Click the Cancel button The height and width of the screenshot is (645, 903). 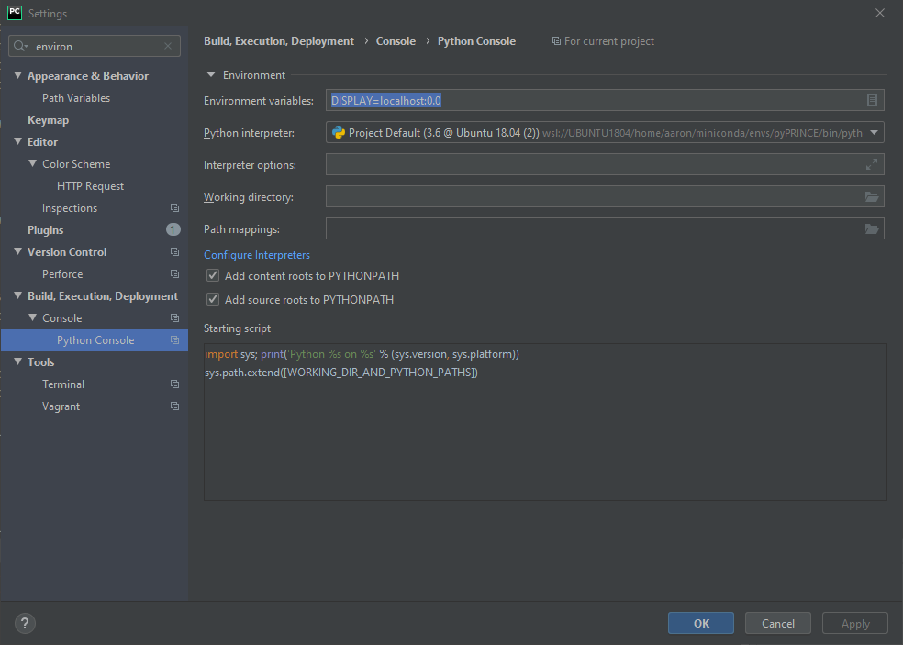tap(778, 623)
